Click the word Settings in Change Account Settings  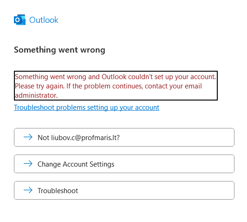tap(102, 164)
